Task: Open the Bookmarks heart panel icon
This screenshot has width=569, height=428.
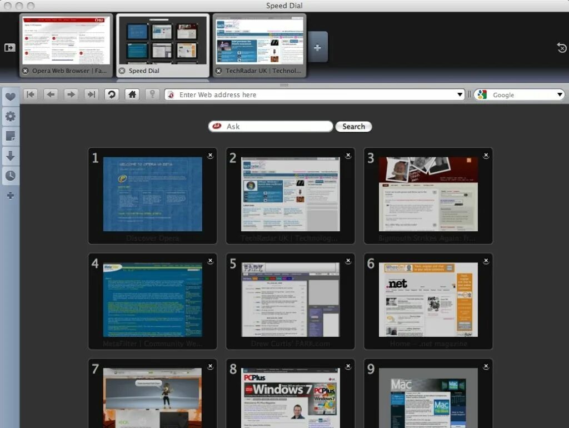Action: (x=10, y=97)
